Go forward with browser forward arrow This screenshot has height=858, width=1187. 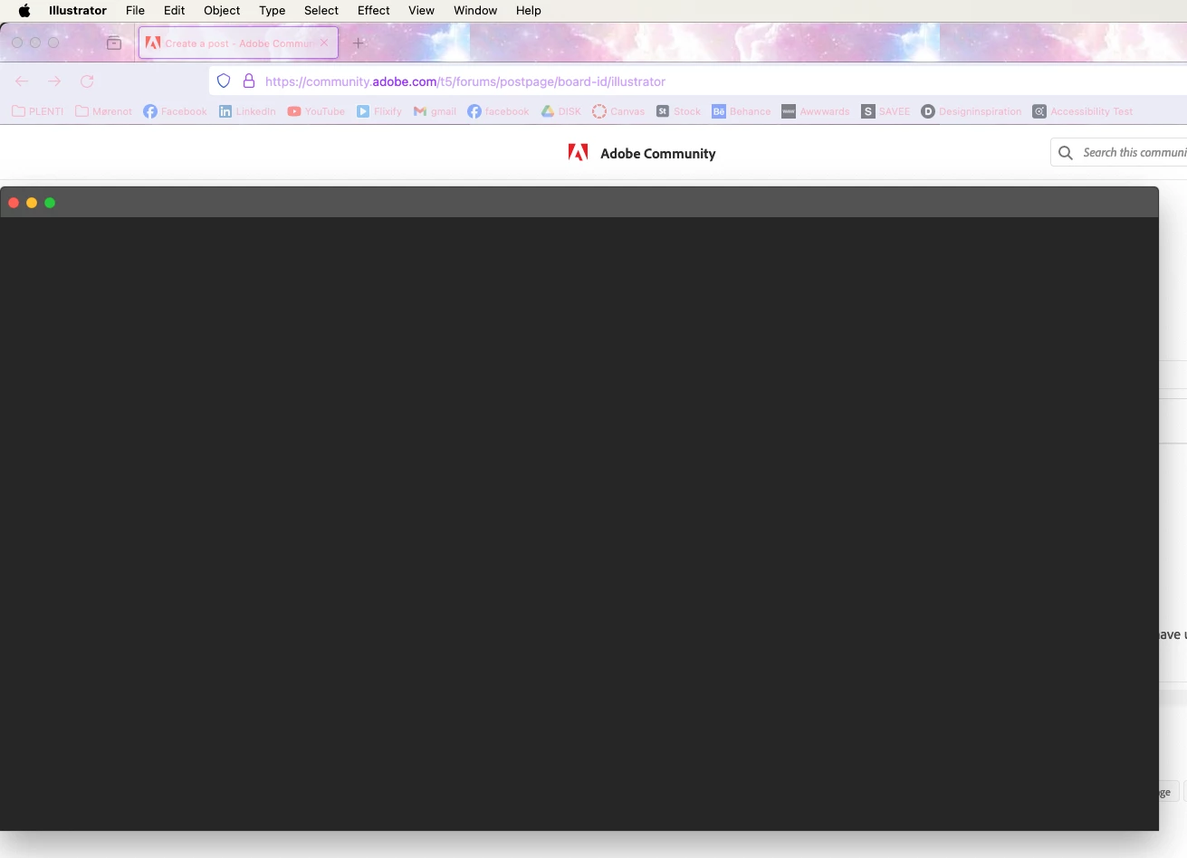click(x=54, y=81)
